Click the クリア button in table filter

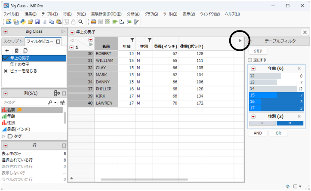(258, 51)
